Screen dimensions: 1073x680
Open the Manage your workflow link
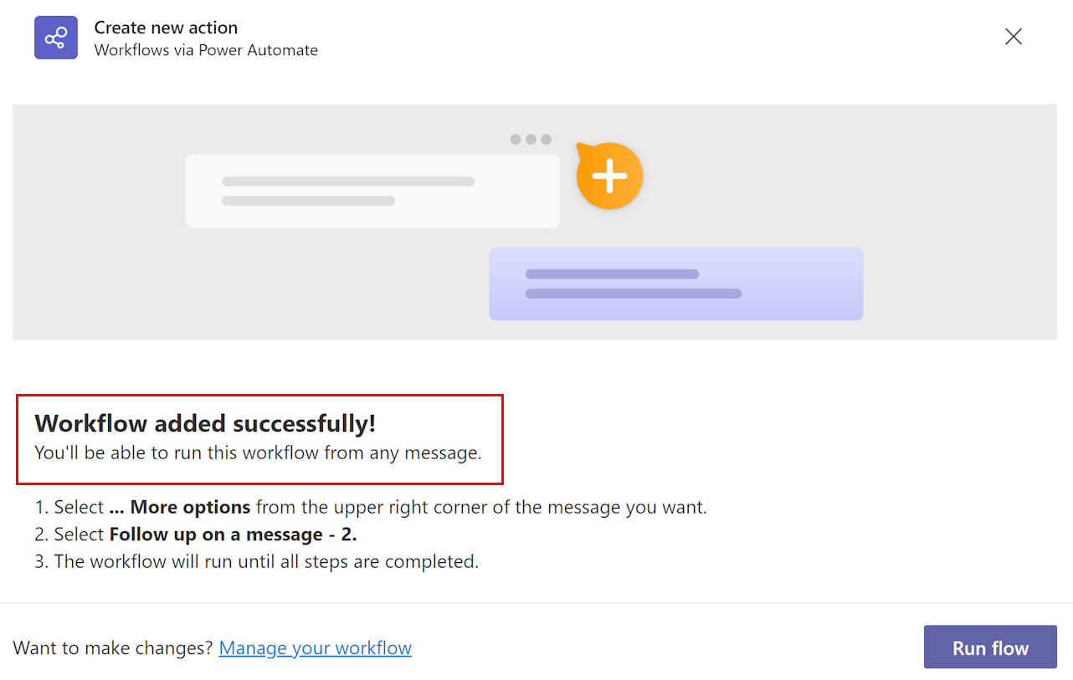coord(315,647)
